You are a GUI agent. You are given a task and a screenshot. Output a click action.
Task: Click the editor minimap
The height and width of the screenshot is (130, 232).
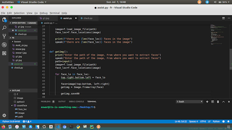(x=219, y=35)
